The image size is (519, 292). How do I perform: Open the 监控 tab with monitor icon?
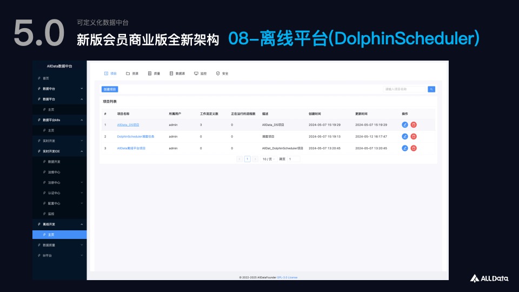pos(200,74)
